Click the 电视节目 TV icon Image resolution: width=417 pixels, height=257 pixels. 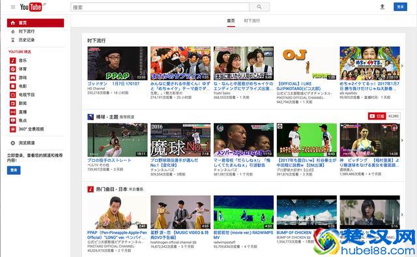pos(13,95)
